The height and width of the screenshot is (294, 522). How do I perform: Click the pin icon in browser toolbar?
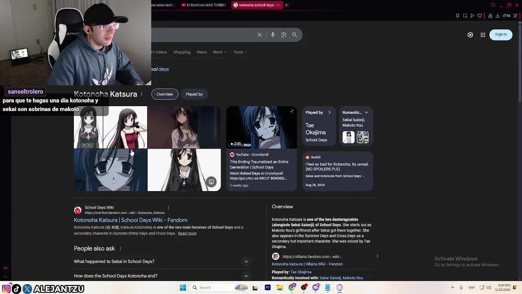(458, 16)
